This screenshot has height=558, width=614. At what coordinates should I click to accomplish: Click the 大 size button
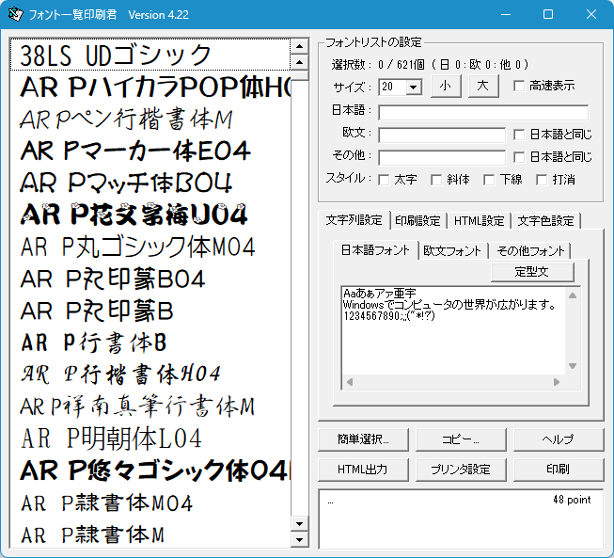click(x=483, y=86)
